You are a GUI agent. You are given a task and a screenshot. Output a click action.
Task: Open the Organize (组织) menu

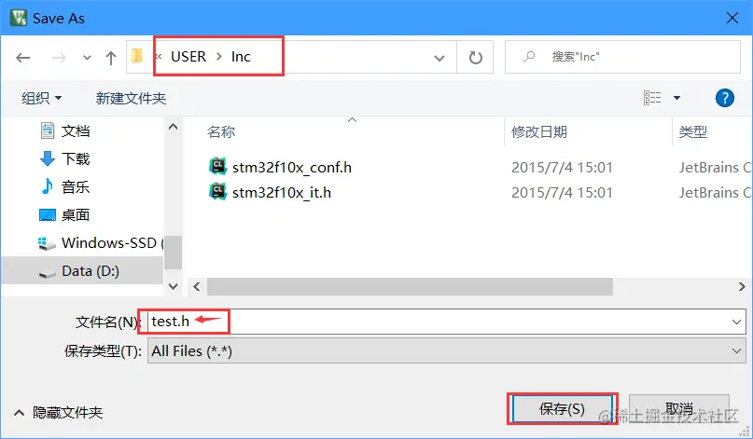point(41,99)
